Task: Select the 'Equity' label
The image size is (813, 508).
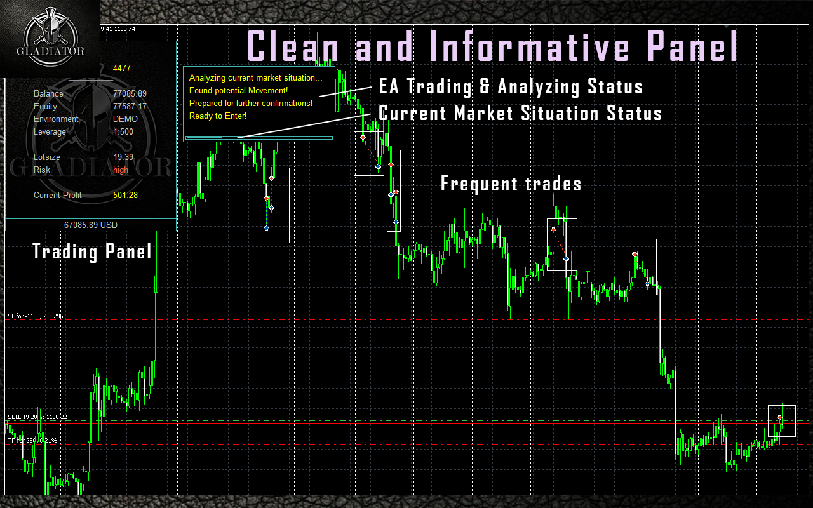Action: point(45,107)
